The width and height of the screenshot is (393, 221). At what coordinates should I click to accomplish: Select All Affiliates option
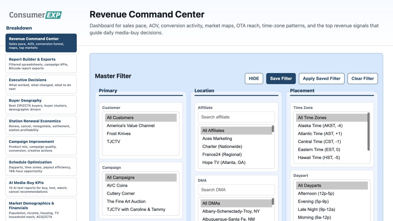(236, 130)
